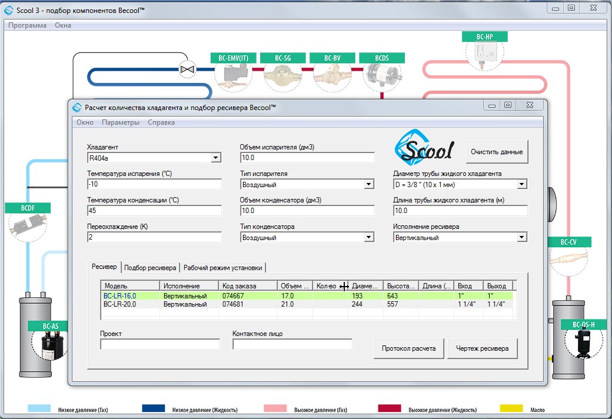
Task: Click the Чертеж ресивера button
Action: click(483, 348)
